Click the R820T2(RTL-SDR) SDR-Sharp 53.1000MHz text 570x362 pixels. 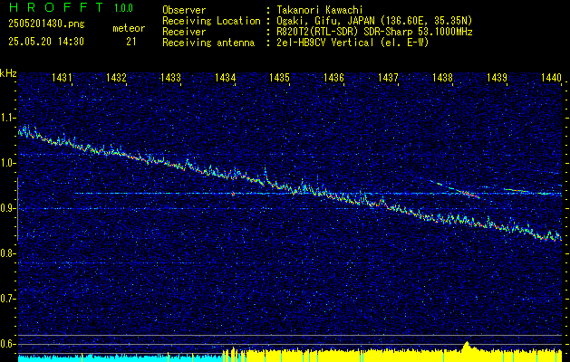(x=373, y=32)
